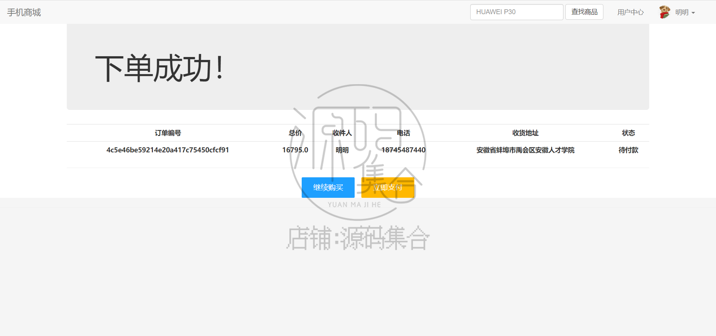
Task: Click the 待付款 status cell
Action: (628, 150)
